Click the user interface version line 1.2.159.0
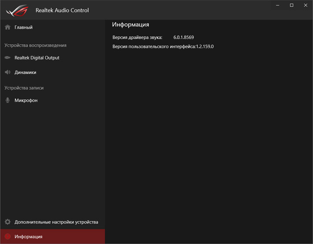This screenshot has height=244, width=313. coord(205,46)
